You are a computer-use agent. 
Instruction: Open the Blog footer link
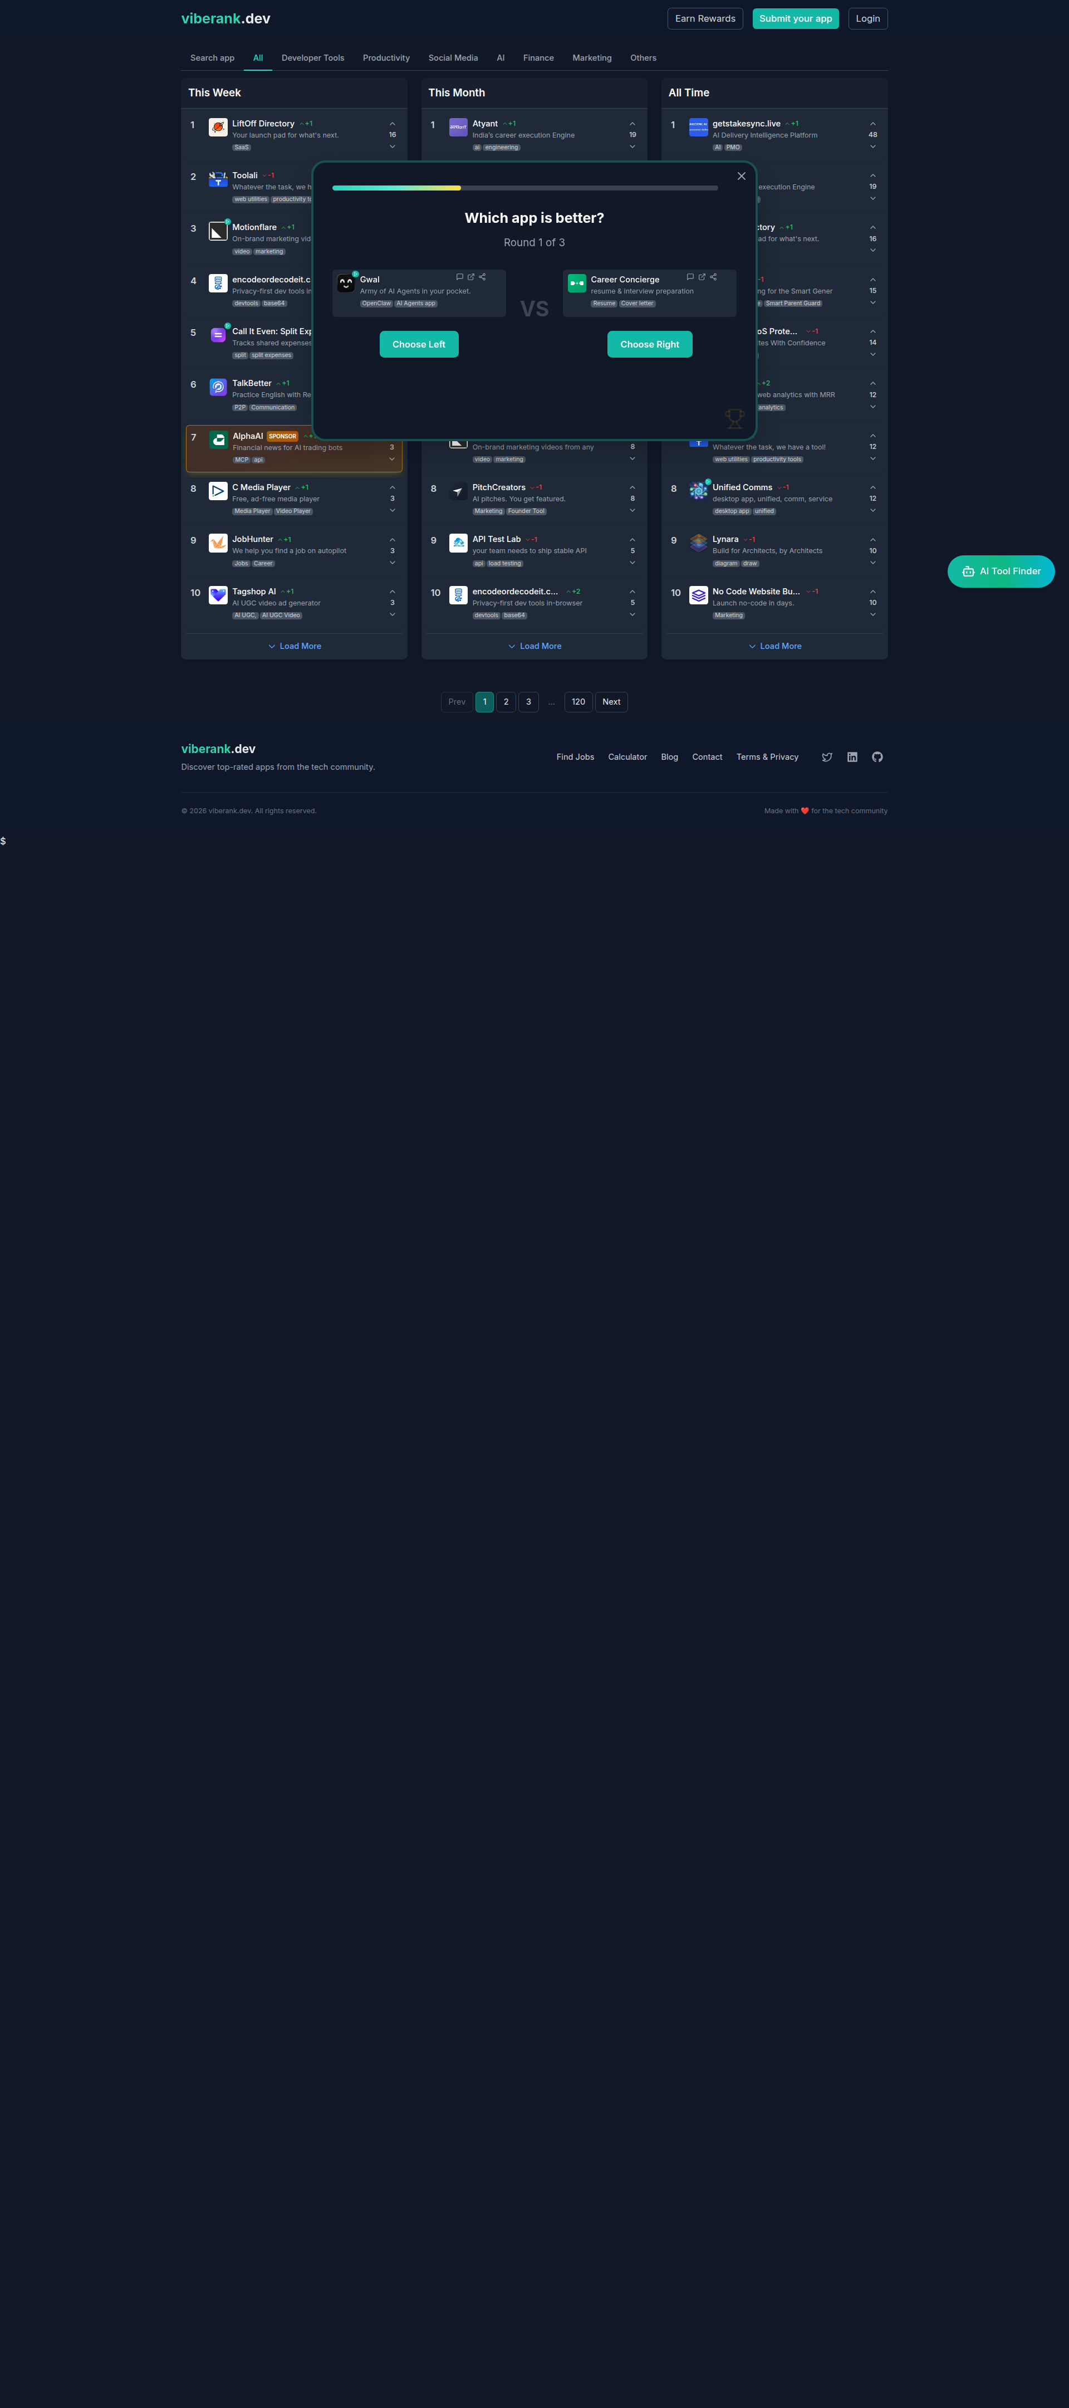[669, 757]
